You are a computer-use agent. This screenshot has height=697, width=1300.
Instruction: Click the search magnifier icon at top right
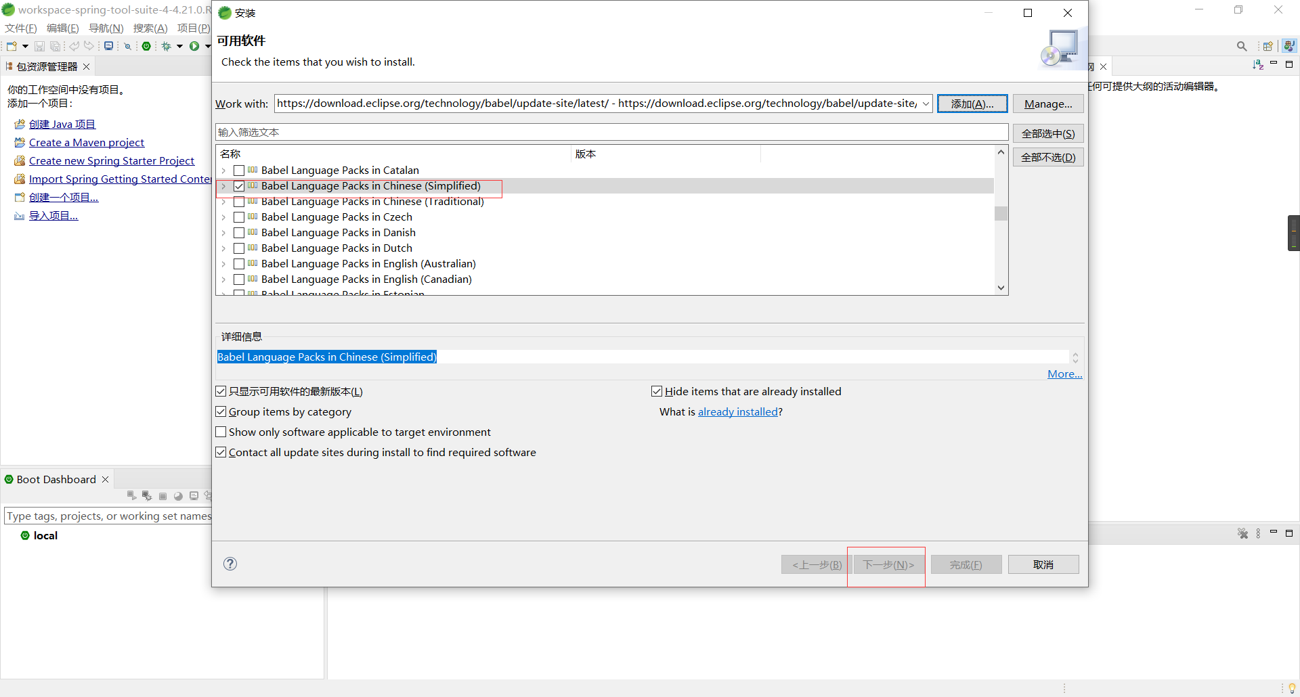(x=1242, y=46)
